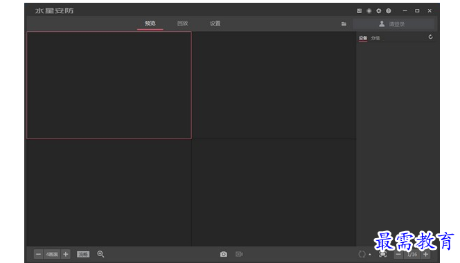Viewport: 460px width, 263px height.
Task: Select the 设备 tab in side panel
Action: [363, 38]
